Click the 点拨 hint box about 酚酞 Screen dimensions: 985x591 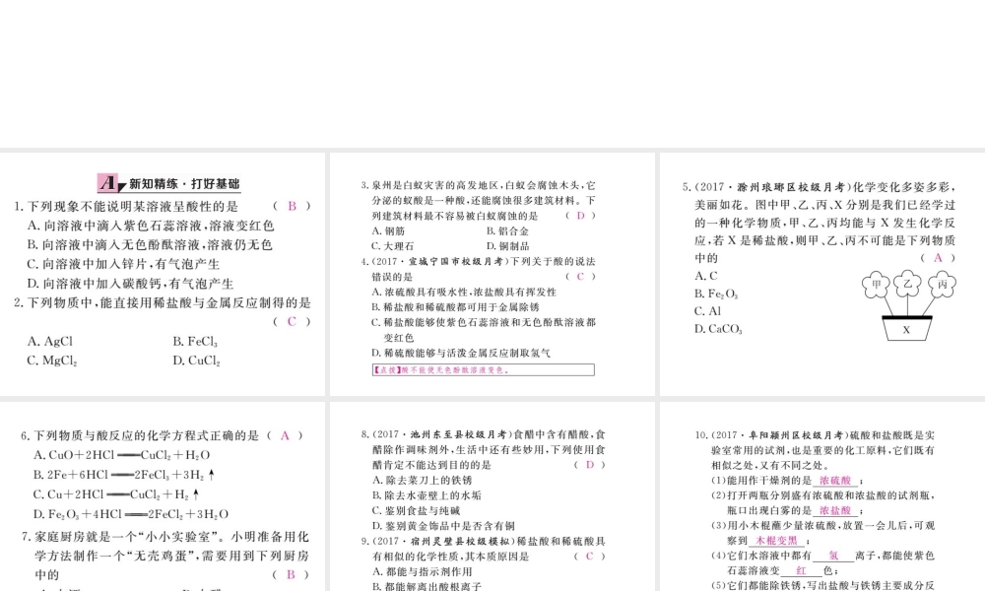click(x=483, y=370)
